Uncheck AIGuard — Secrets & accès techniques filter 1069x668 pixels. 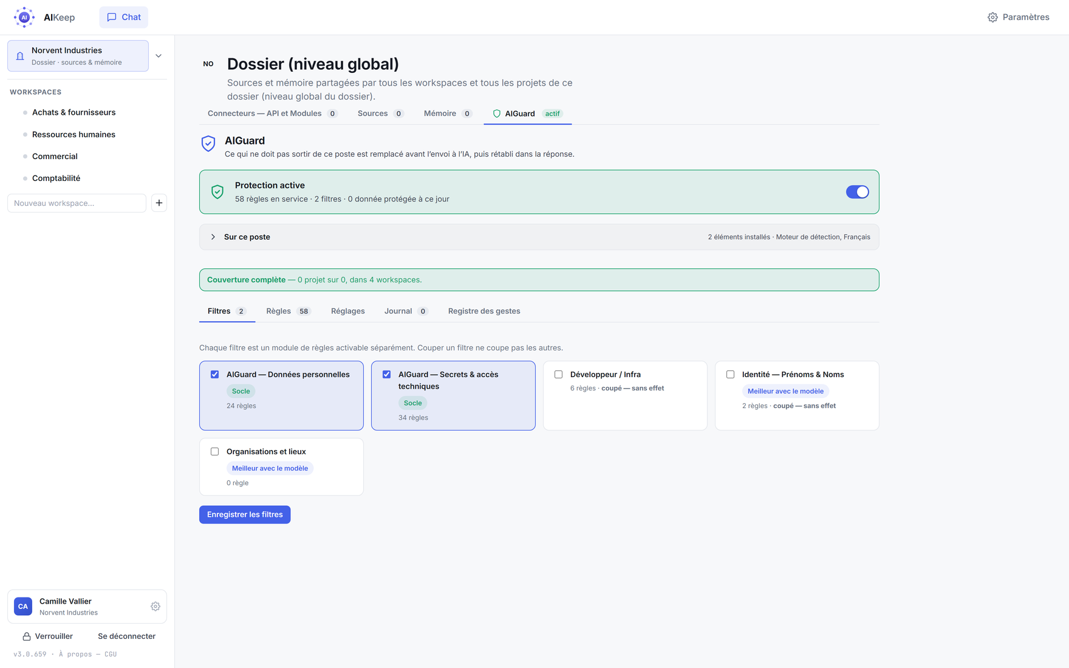[387, 375]
